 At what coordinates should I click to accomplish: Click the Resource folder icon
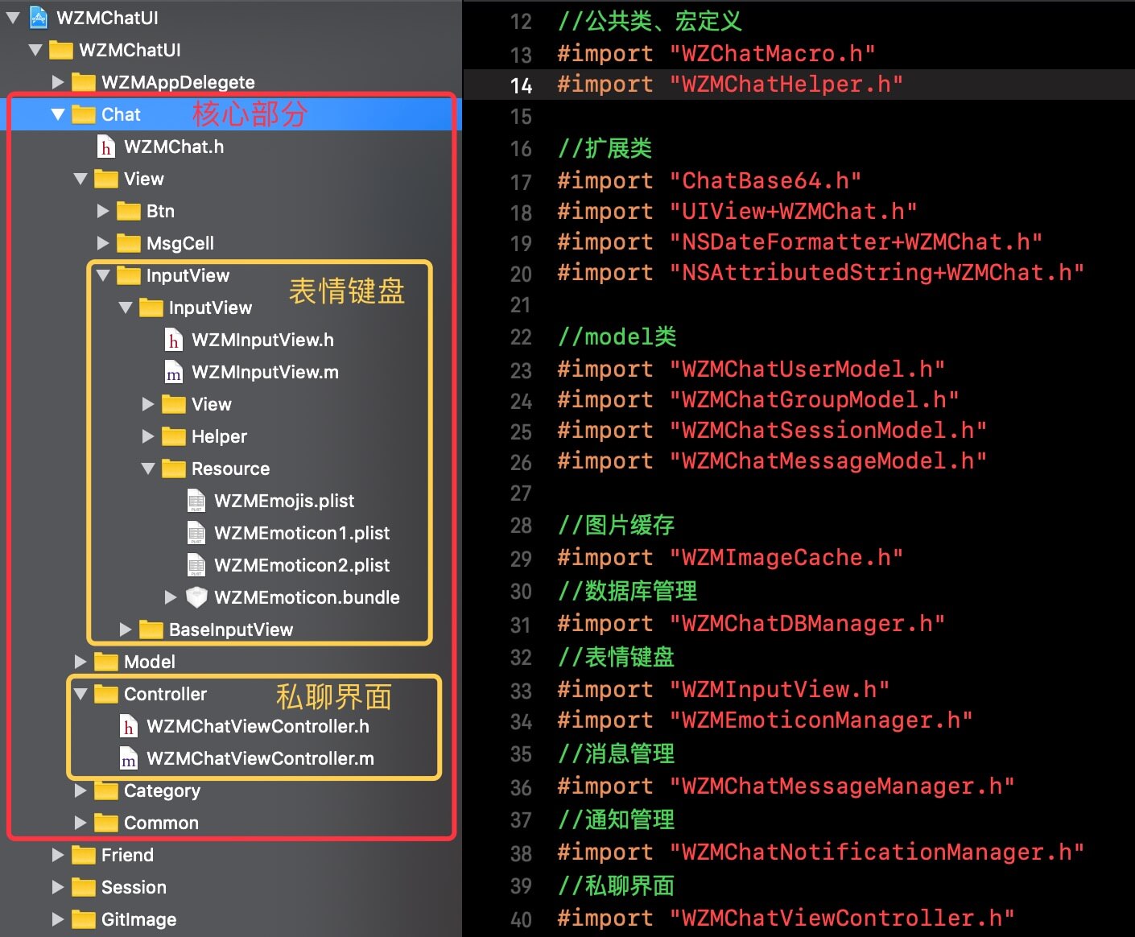pyautogui.click(x=174, y=468)
